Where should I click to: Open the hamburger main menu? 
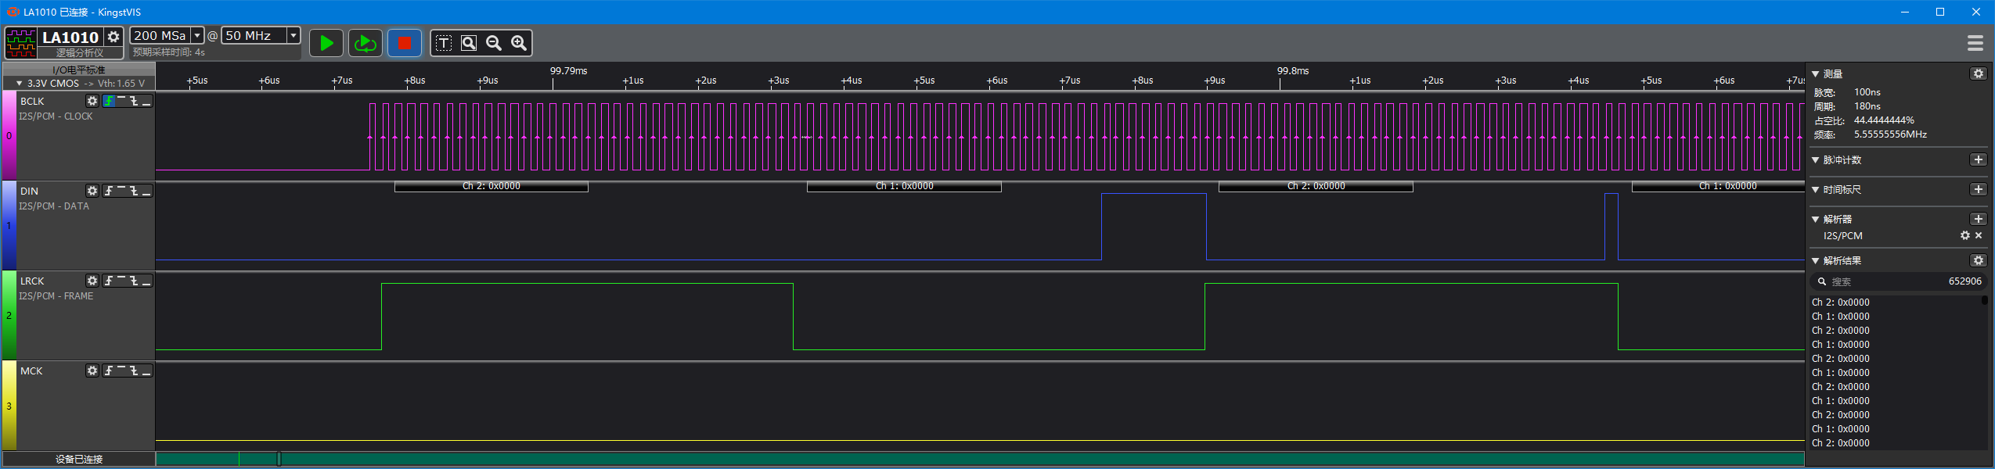(1975, 43)
